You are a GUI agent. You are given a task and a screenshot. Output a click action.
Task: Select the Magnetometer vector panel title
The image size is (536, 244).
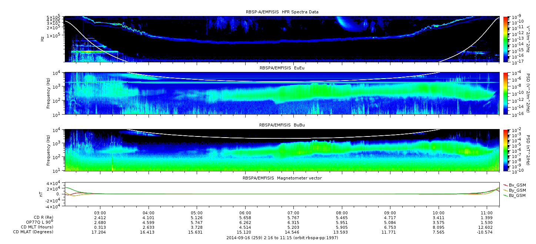[282, 178]
